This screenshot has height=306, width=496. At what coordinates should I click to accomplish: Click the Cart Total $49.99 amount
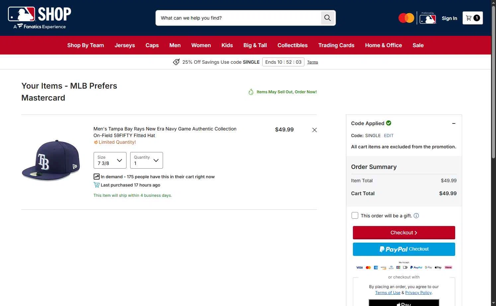pos(448,193)
